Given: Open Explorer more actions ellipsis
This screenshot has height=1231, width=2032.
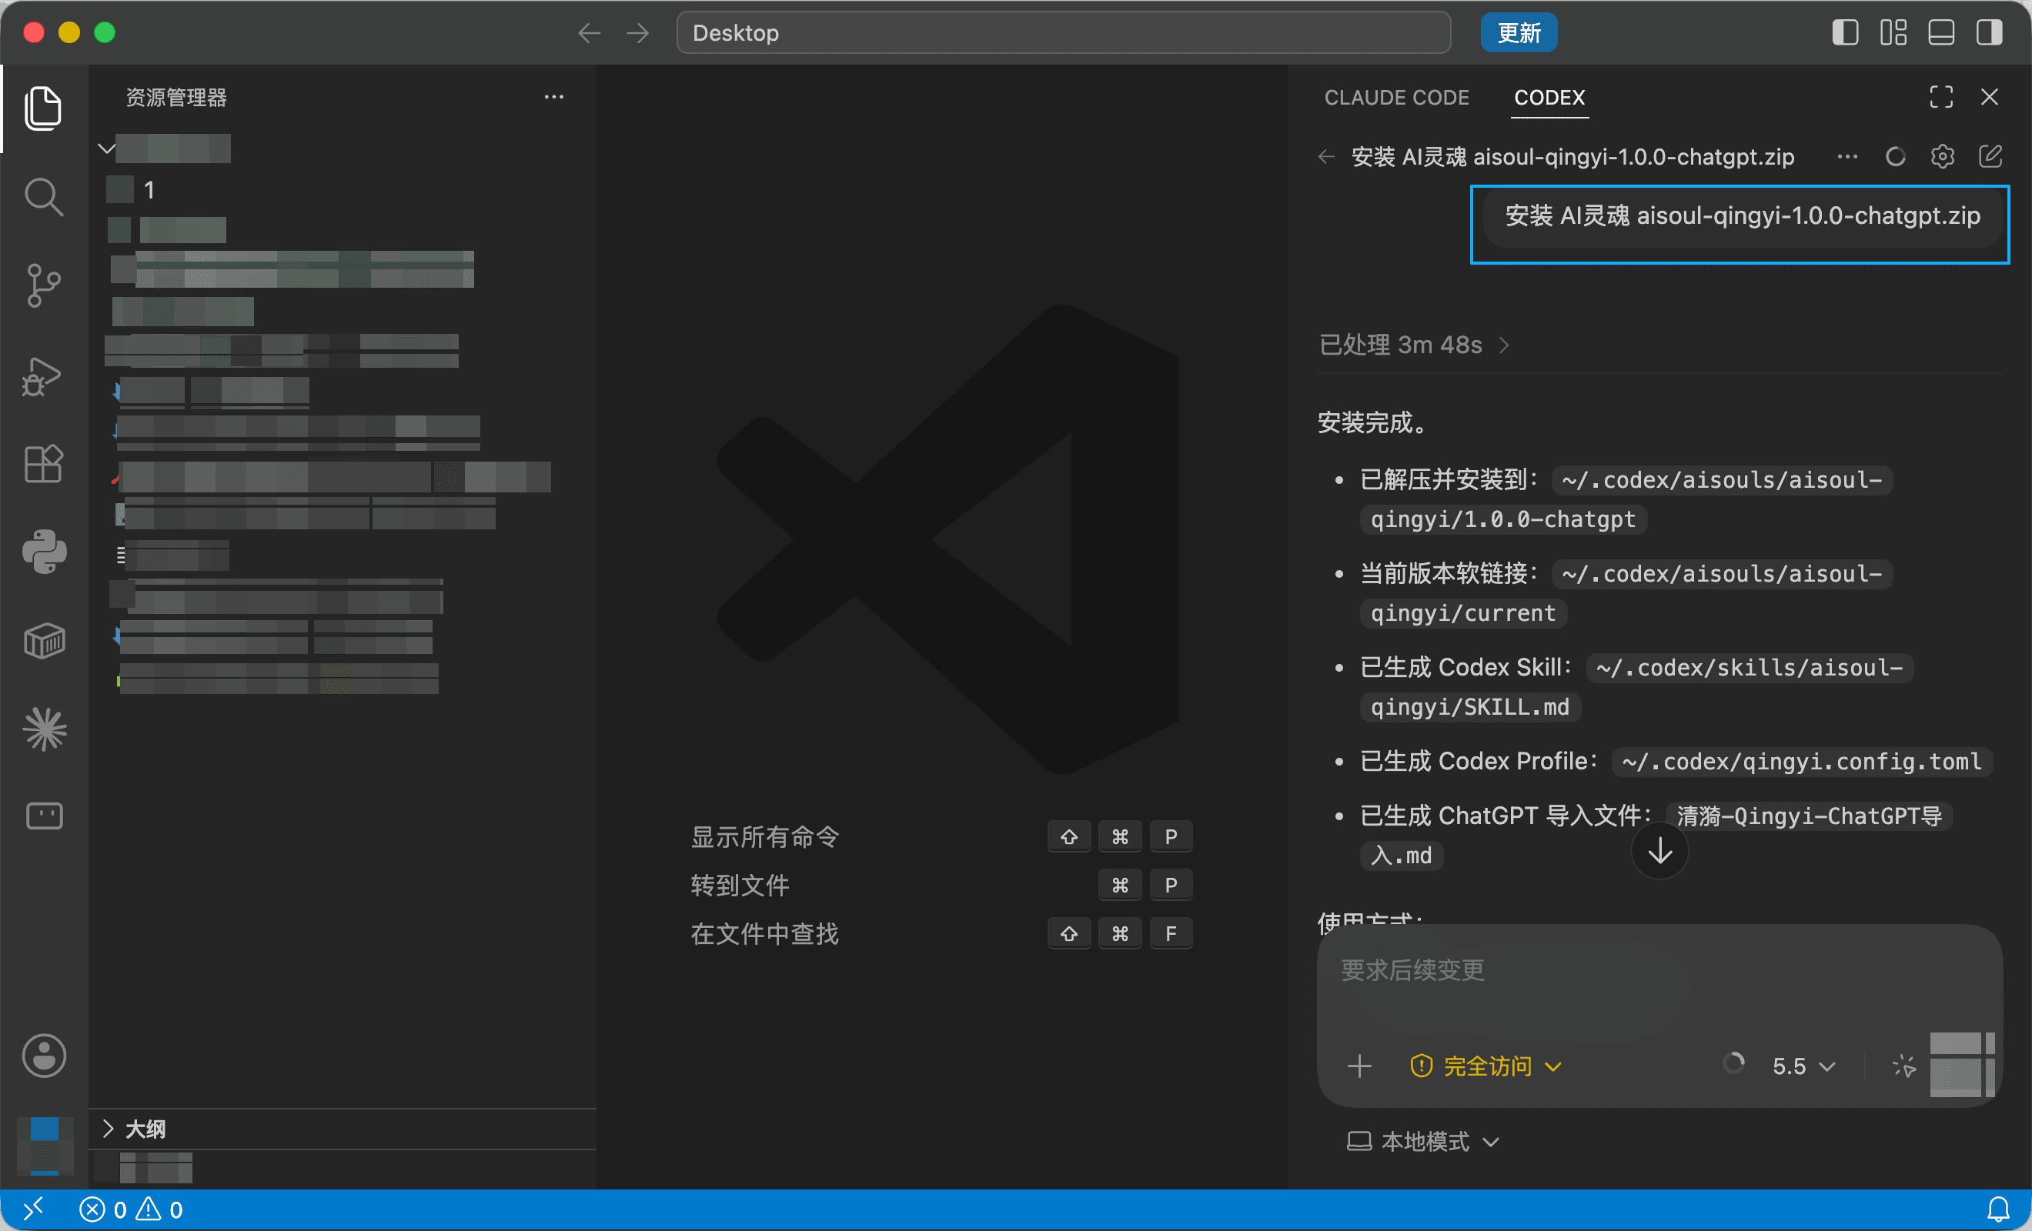Looking at the screenshot, I should coord(554,97).
